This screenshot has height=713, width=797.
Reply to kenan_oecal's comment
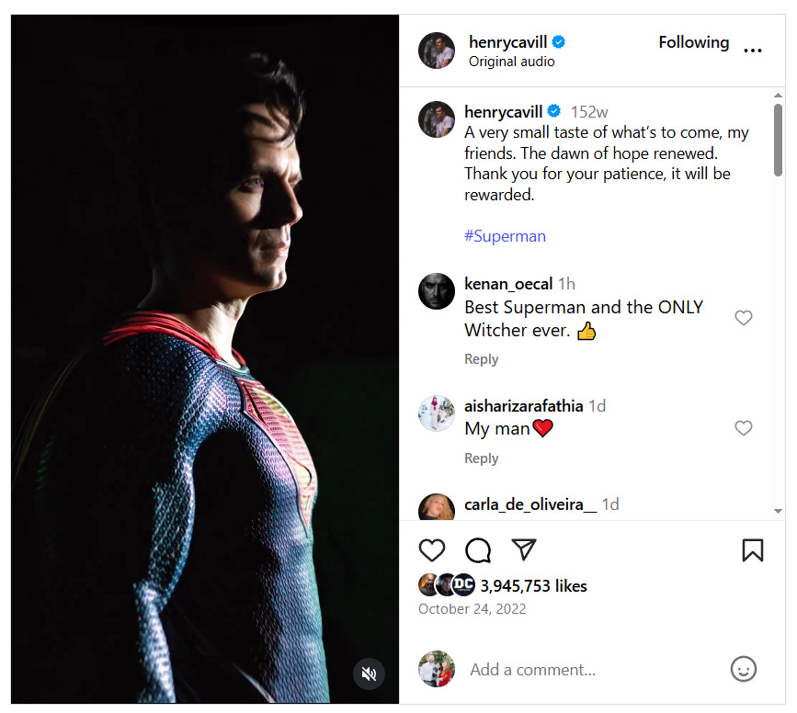482,359
